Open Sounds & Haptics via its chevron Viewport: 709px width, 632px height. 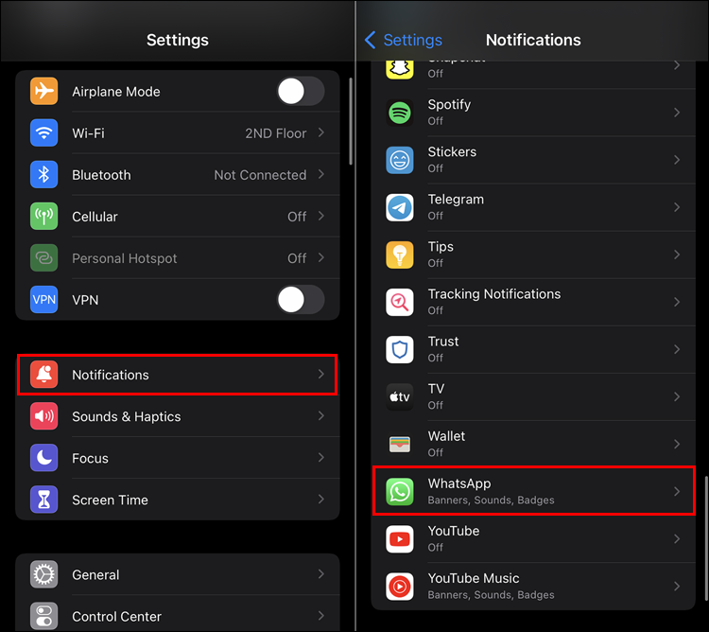321,415
